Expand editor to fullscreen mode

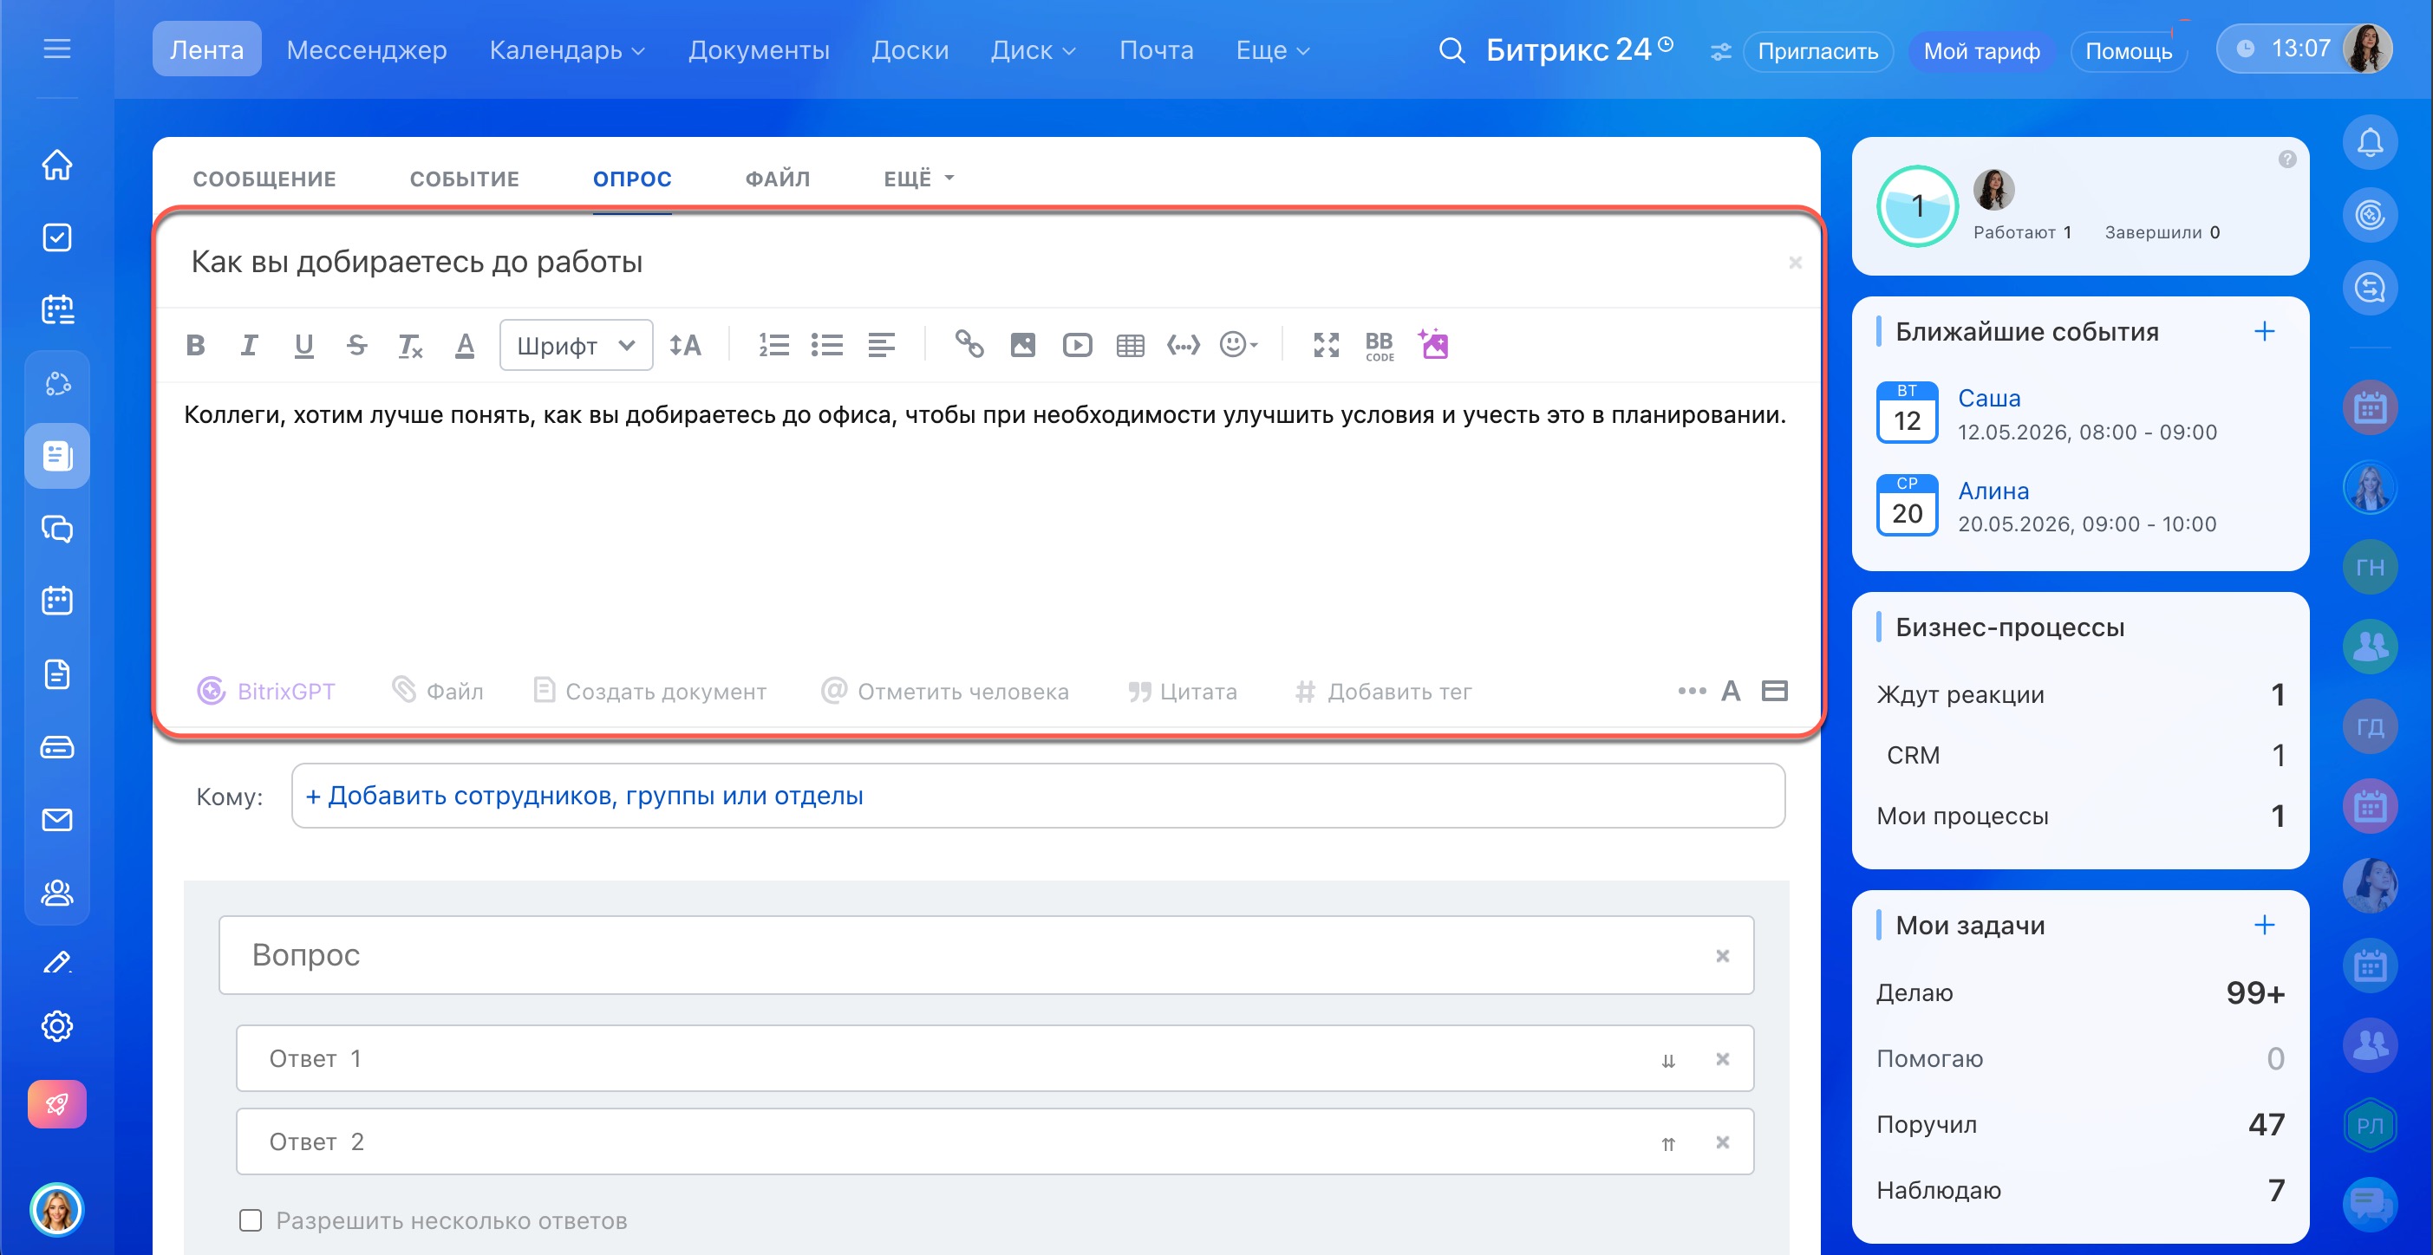(x=1325, y=346)
